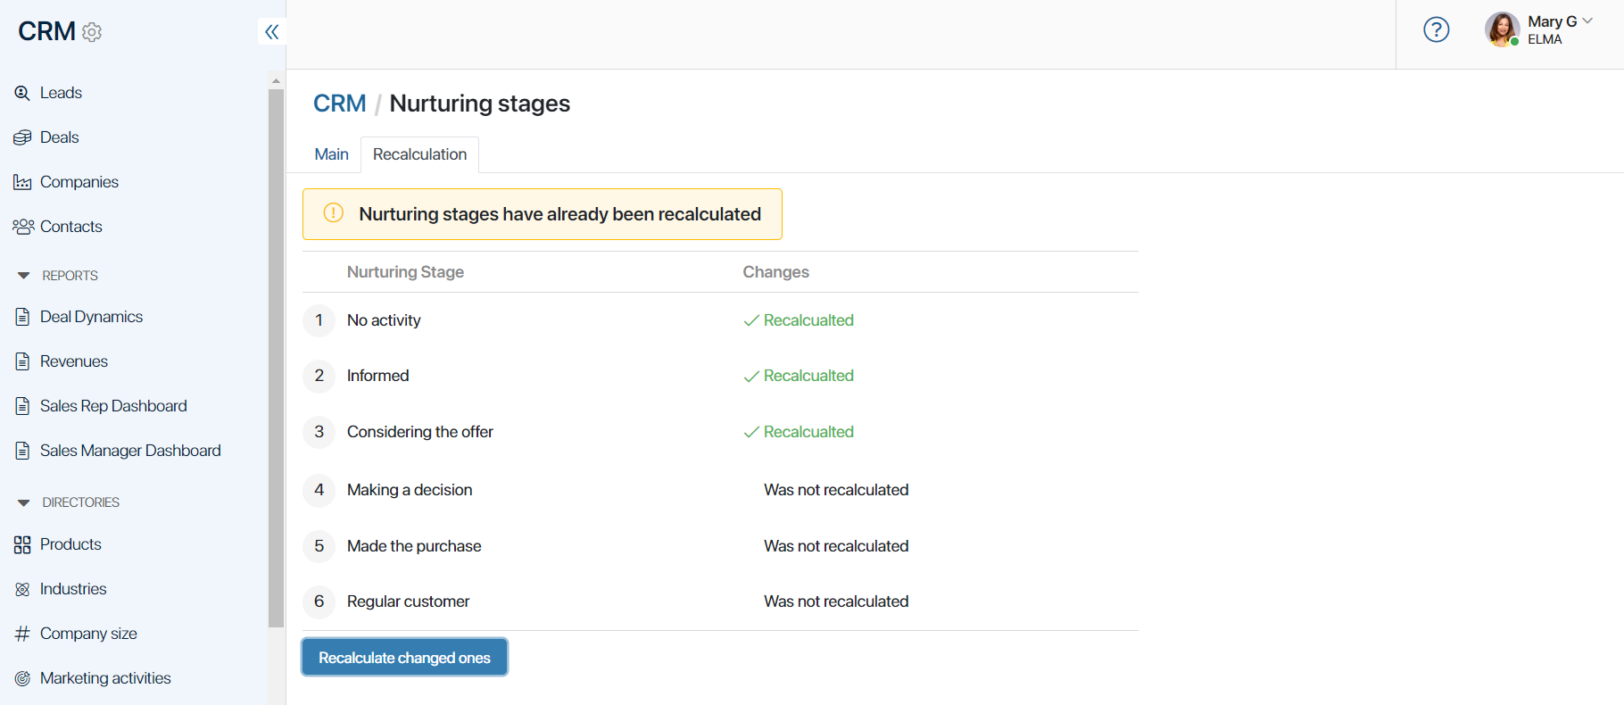Click the Contacts people icon
This screenshot has height=705, width=1624.
click(23, 227)
